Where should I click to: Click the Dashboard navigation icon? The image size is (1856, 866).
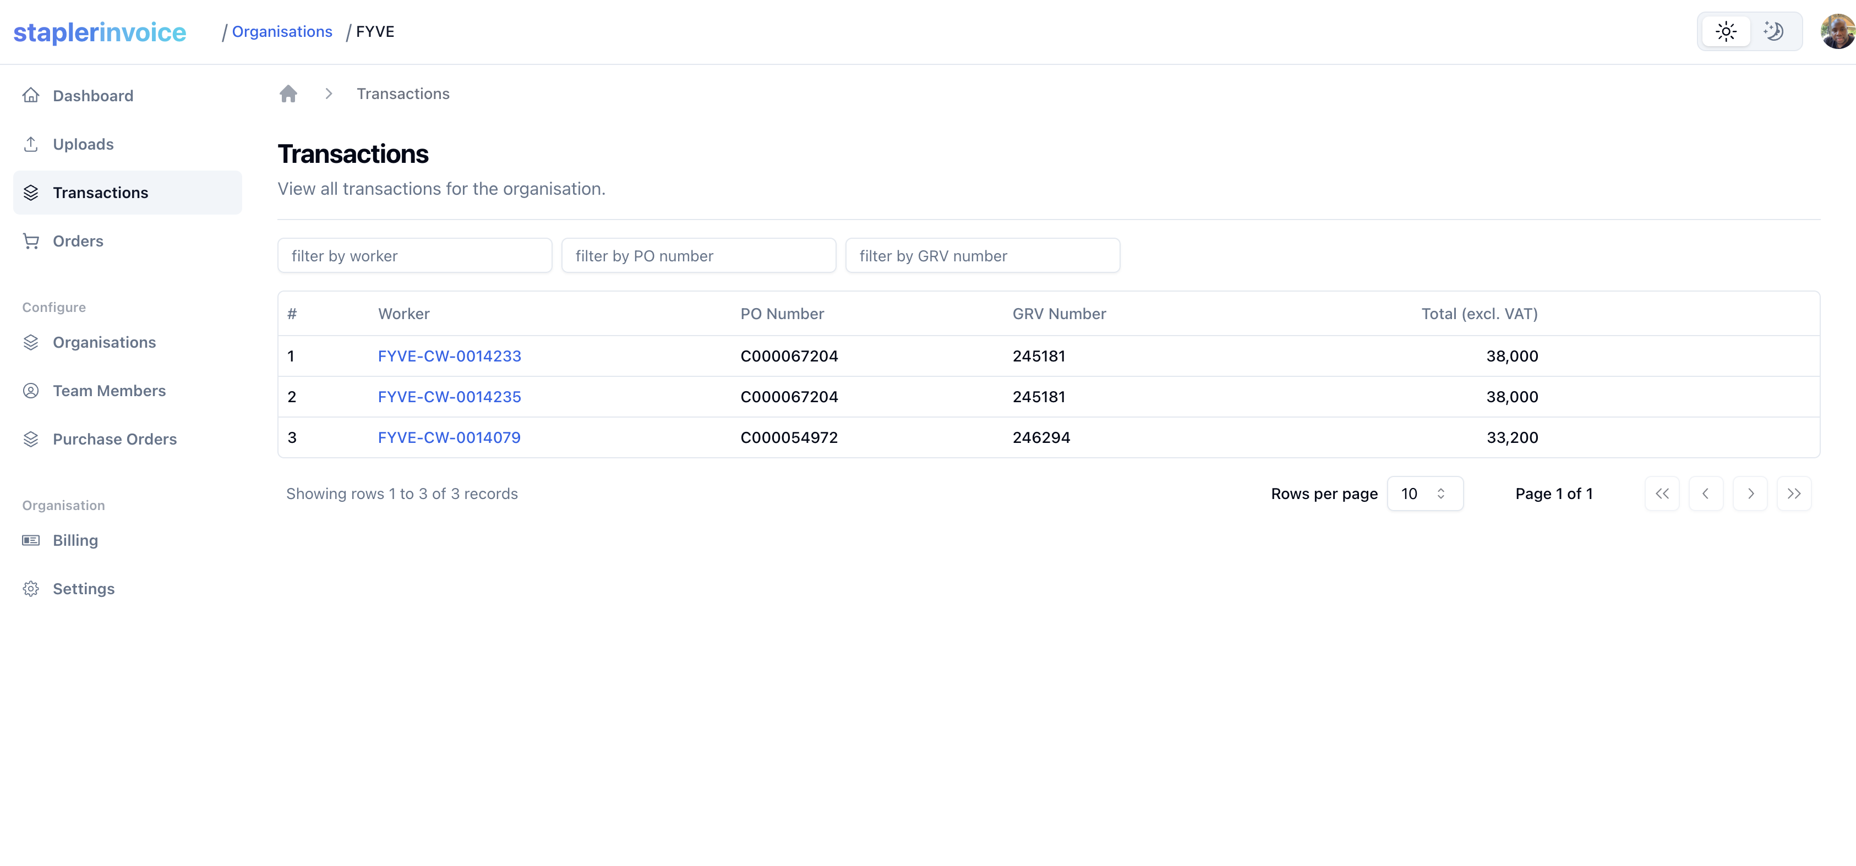pos(31,95)
